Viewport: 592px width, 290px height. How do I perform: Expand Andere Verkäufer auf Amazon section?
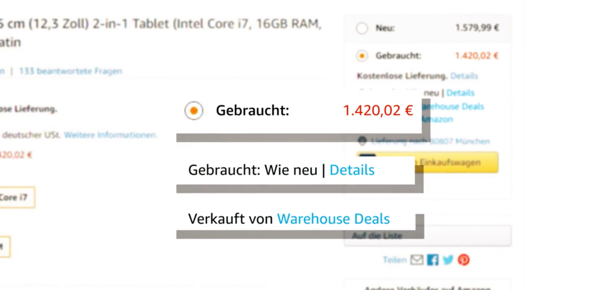[x=427, y=287]
